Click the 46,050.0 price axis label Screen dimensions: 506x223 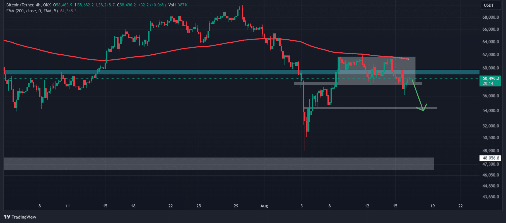491,175
